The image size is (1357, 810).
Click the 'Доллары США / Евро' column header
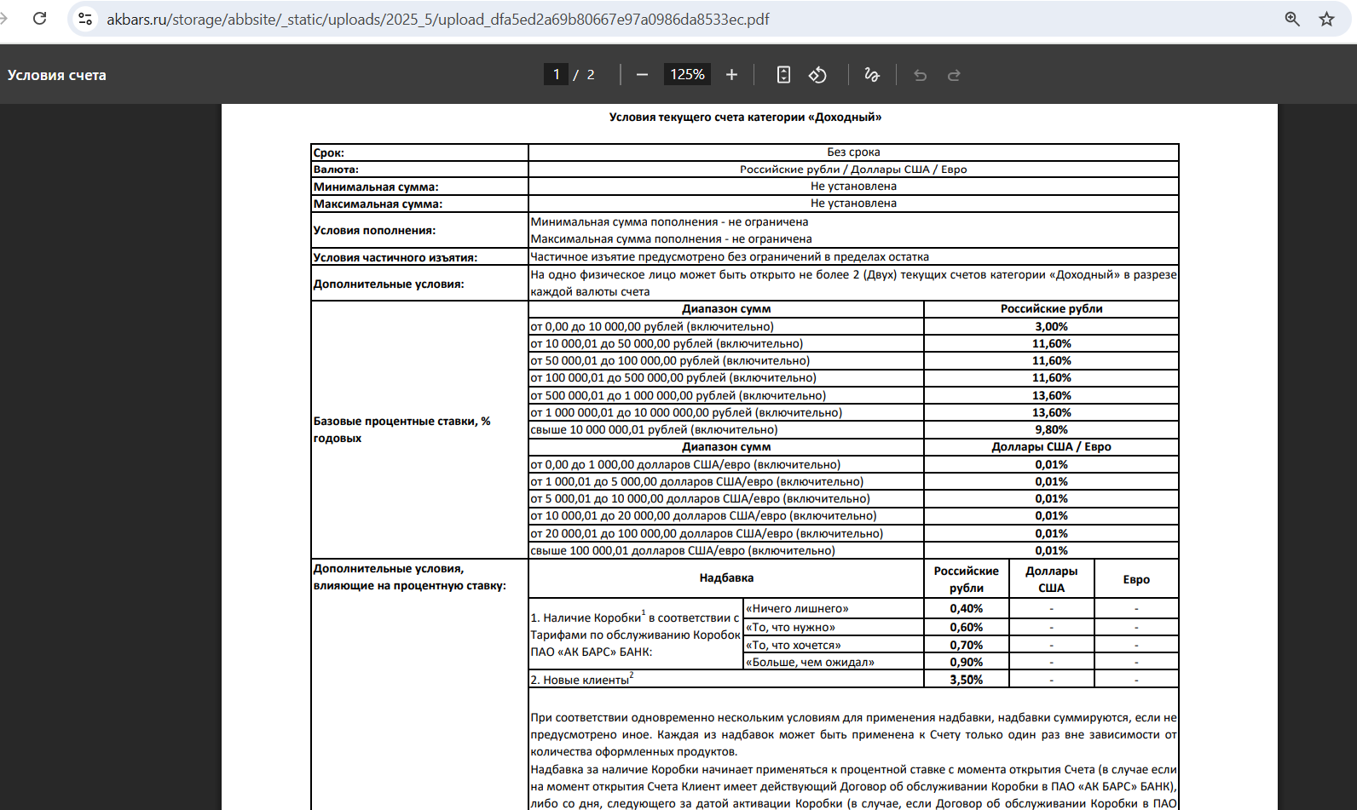point(1051,446)
